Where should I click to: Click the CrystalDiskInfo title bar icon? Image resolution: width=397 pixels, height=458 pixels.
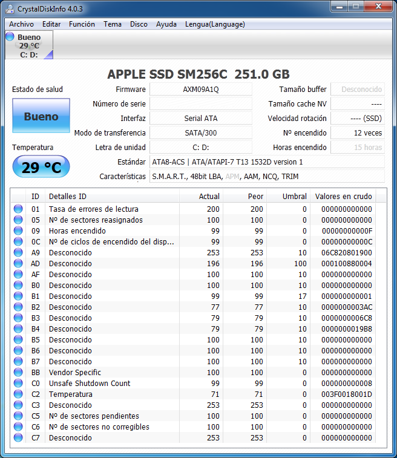(x=10, y=9)
